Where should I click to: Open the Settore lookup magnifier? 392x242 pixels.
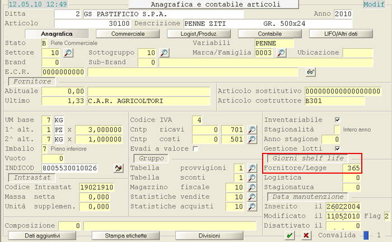[x=68, y=53]
